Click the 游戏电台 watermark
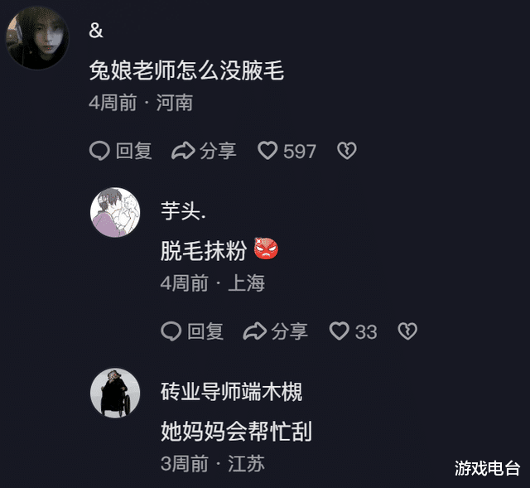 (487, 468)
